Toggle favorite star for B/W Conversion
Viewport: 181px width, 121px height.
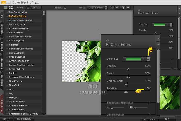[7, 12]
